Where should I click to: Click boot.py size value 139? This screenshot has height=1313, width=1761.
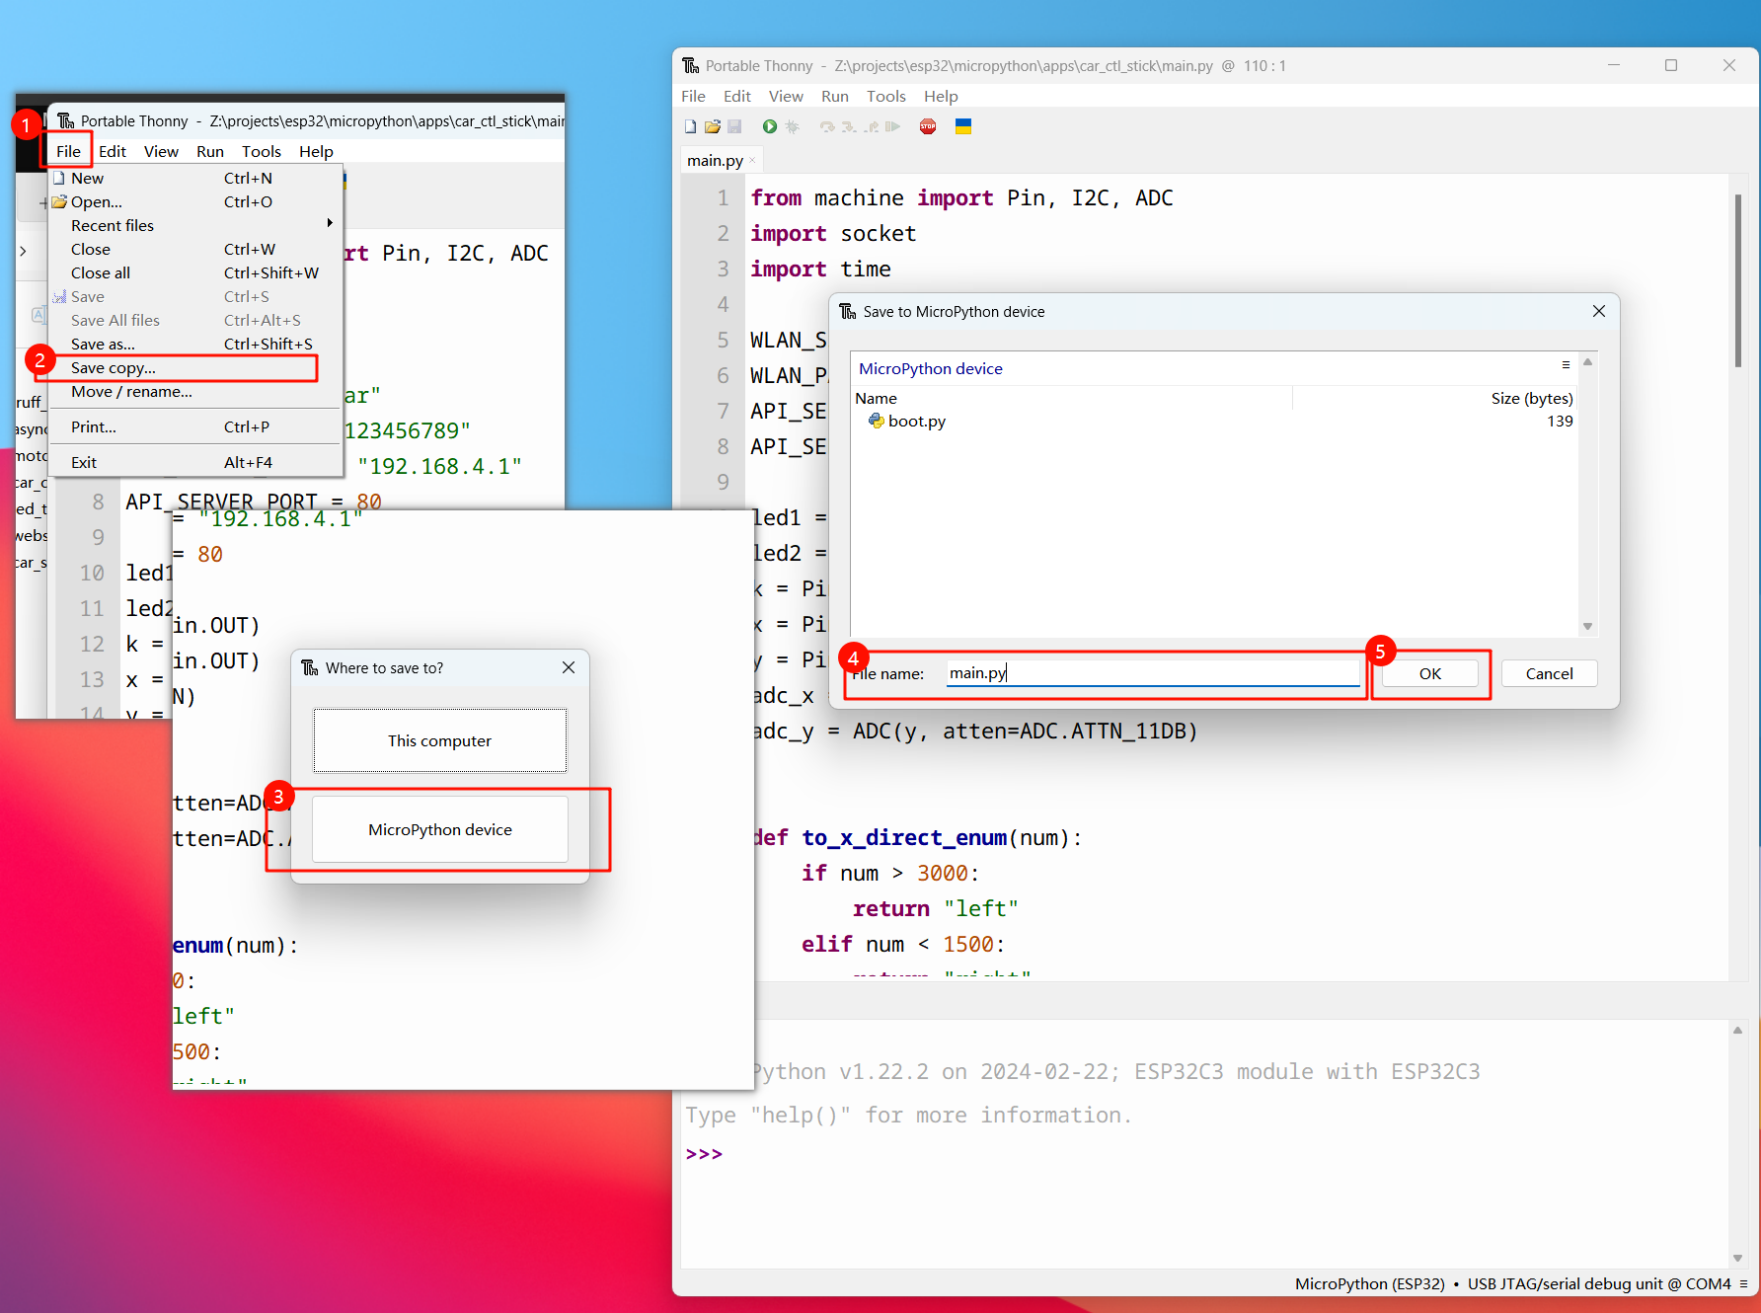point(1560,421)
